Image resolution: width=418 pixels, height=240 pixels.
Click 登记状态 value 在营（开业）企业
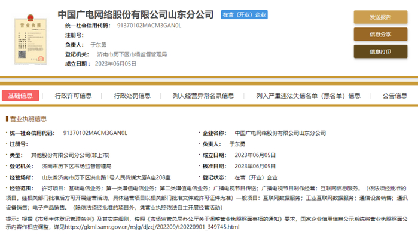(256, 177)
